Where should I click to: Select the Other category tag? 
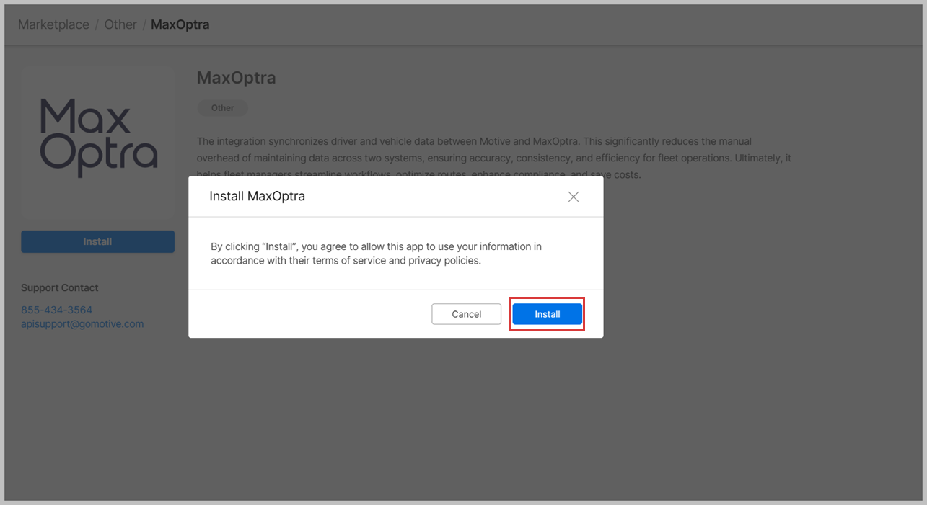(x=222, y=108)
